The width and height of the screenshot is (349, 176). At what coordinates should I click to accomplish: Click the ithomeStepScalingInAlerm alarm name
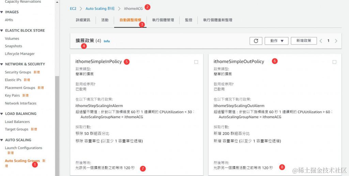(99, 106)
